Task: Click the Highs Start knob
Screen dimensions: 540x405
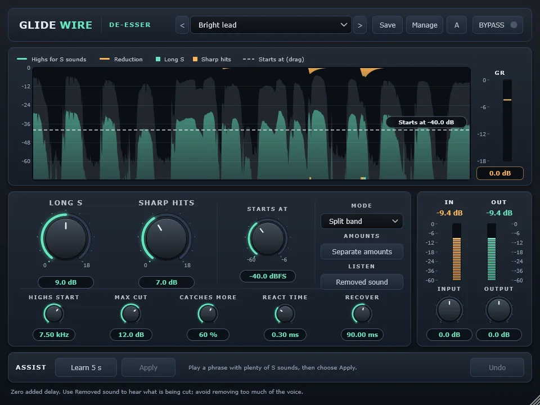Action: click(54, 314)
